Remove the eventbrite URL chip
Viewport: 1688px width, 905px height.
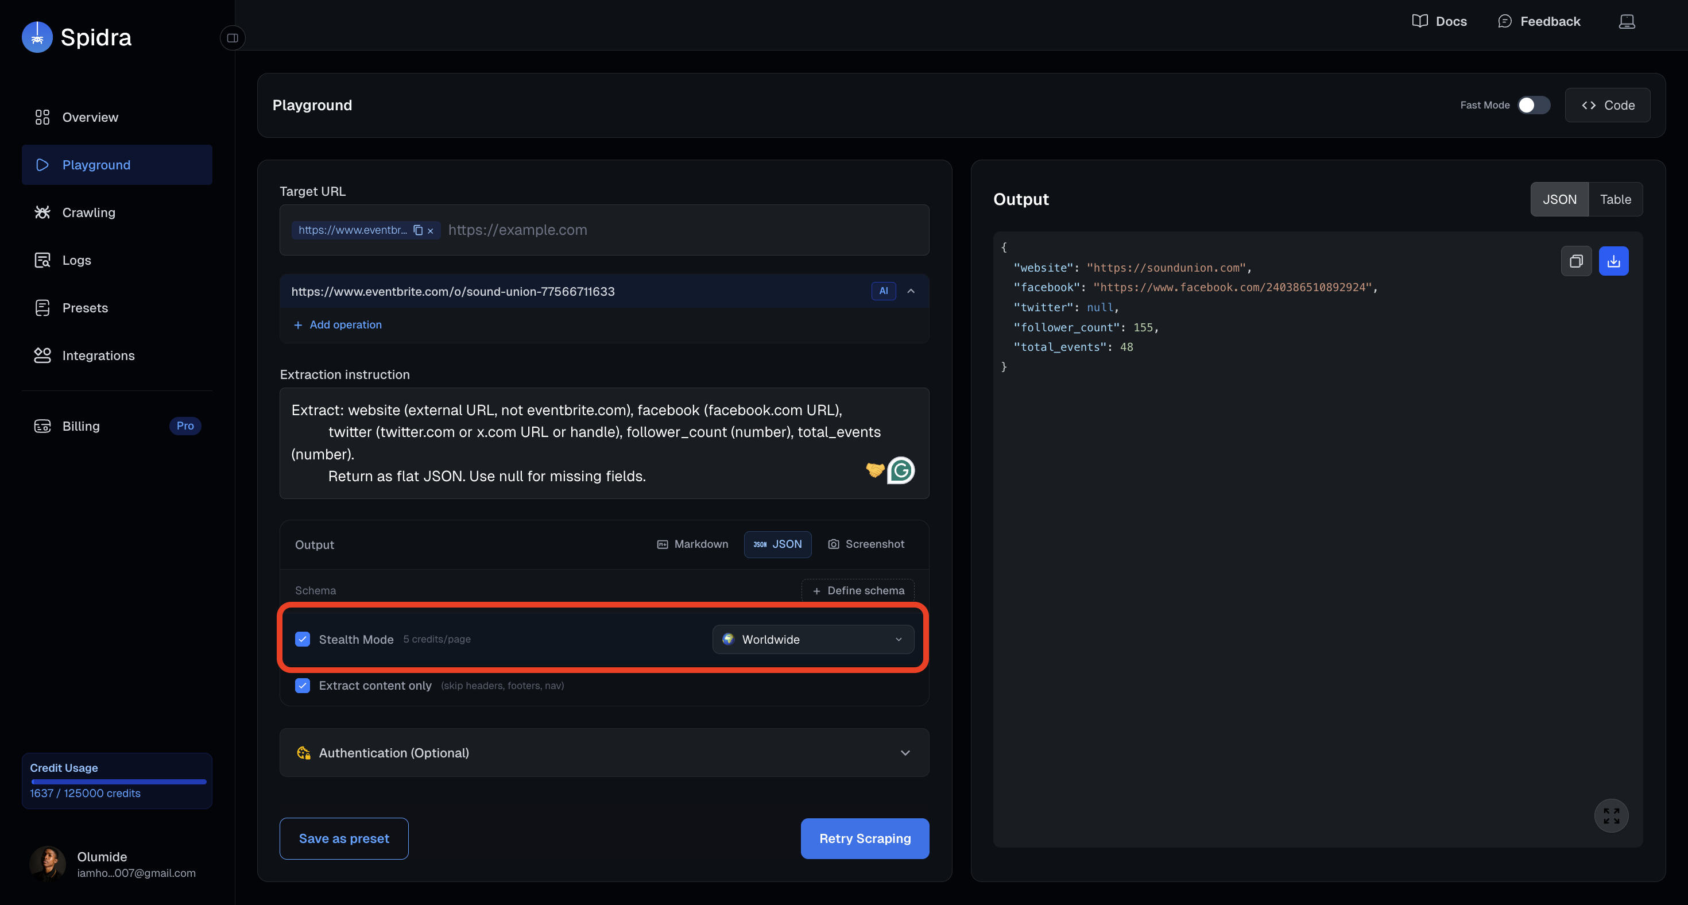431,231
